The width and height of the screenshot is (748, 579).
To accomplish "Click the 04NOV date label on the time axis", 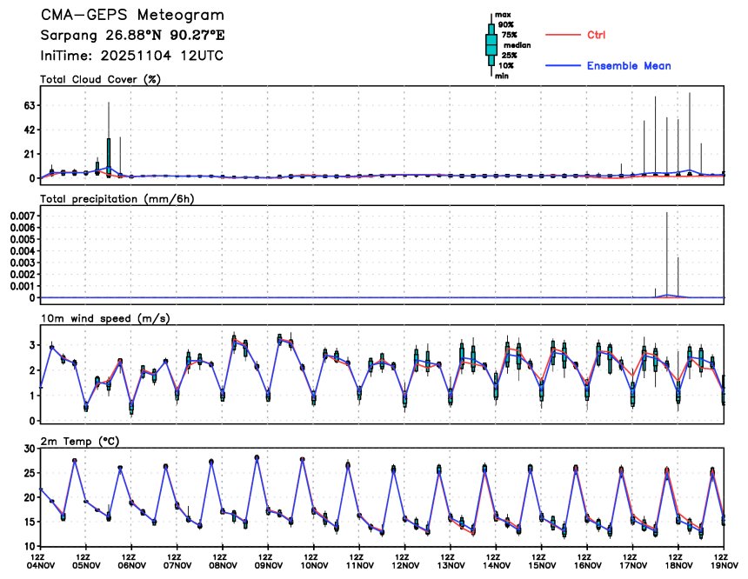I will click(x=39, y=564).
